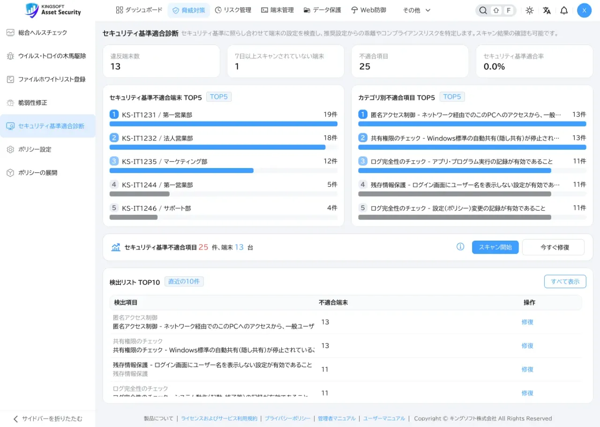Viewport: 600px width, 427px height.
Task: Click the info icon beside スキャン開始
Action: pos(460,247)
